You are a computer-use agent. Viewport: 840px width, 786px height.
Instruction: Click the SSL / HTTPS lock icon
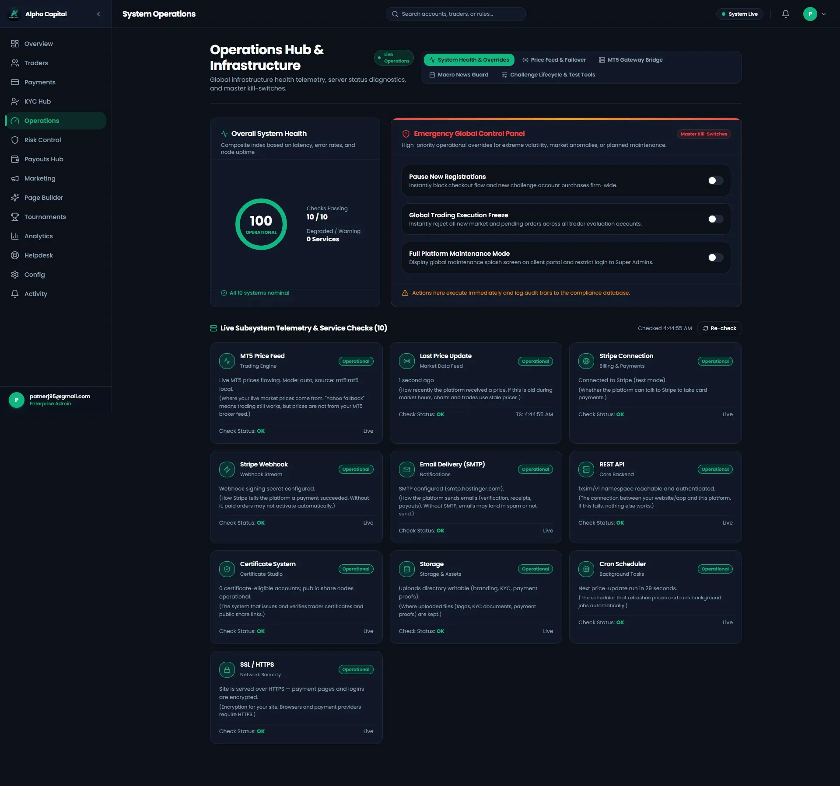coord(227,670)
